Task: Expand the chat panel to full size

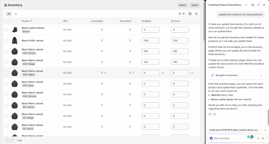Action: pos(258,5)
